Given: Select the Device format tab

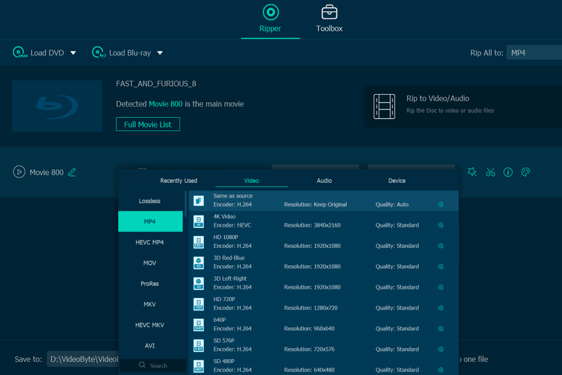Looking at the screenshot, I should 397,180.
